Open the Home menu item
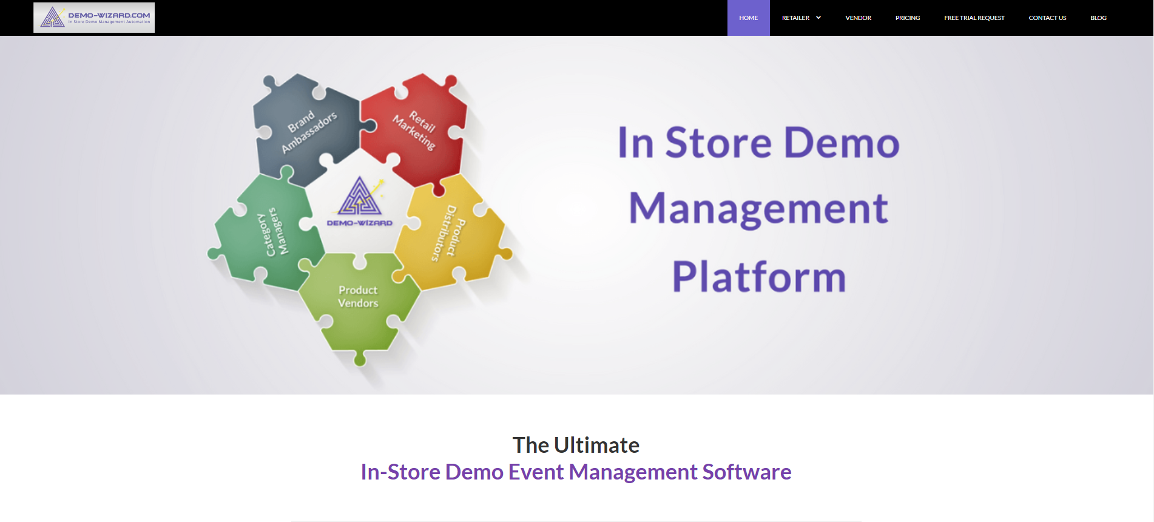Screen dimensions: 1154x522 click(748, 18)
